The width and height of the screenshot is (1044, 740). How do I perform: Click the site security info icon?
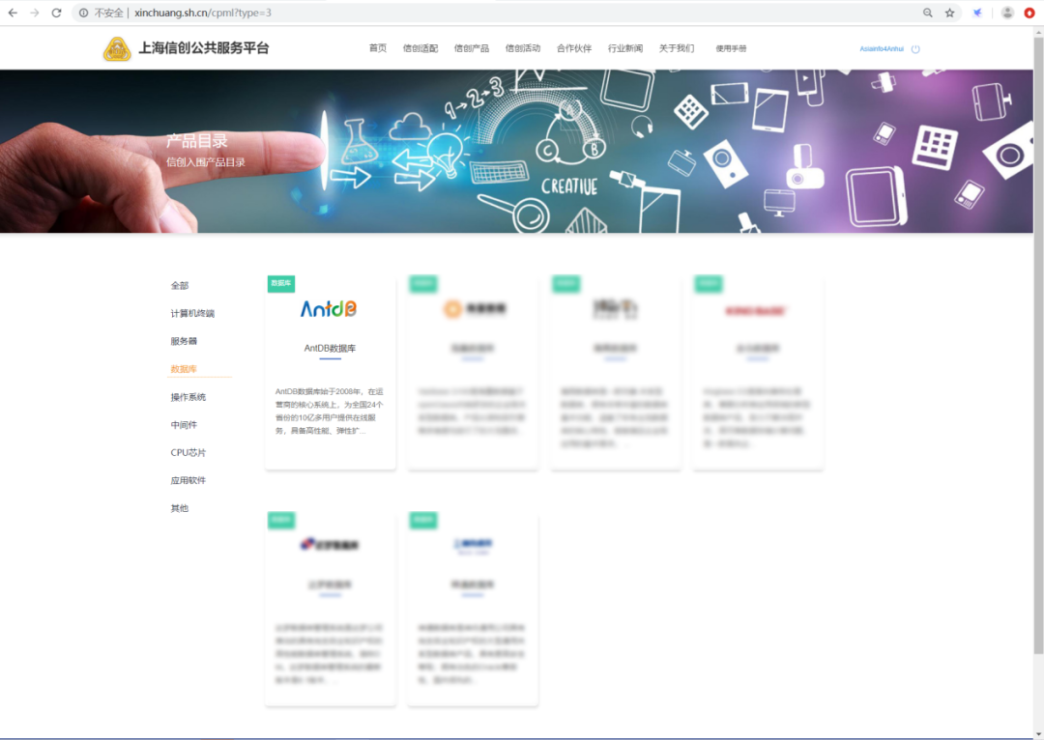84,13
